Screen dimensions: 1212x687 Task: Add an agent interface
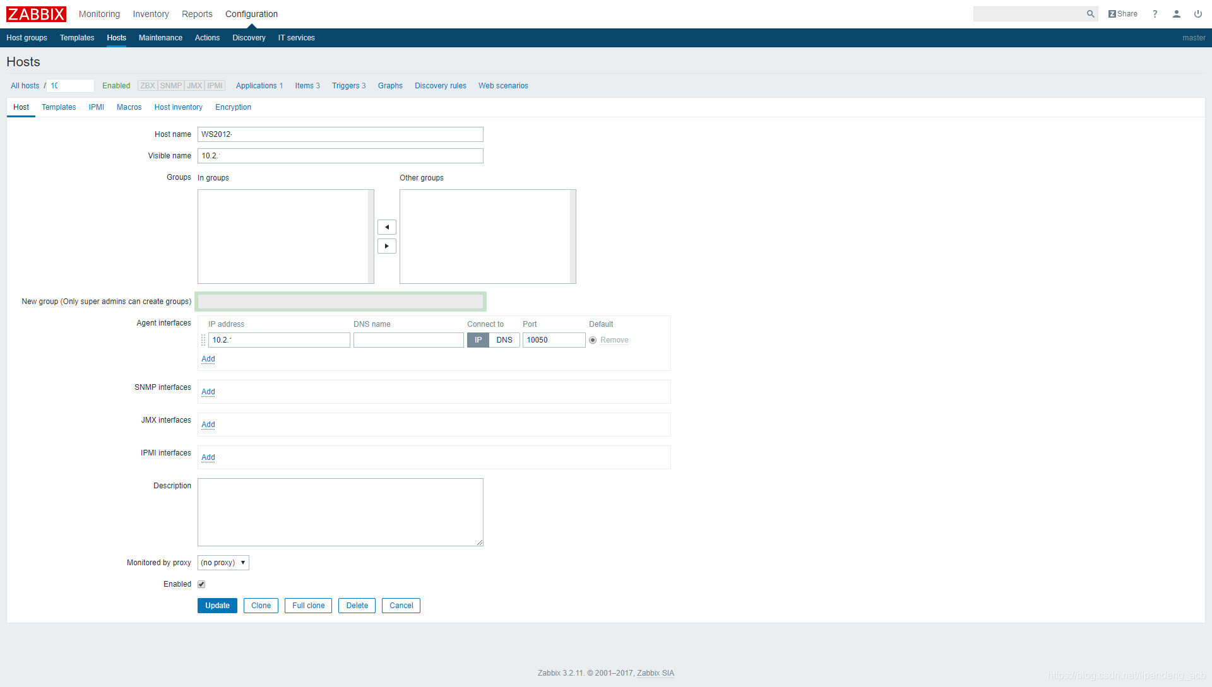coord(208,359)
